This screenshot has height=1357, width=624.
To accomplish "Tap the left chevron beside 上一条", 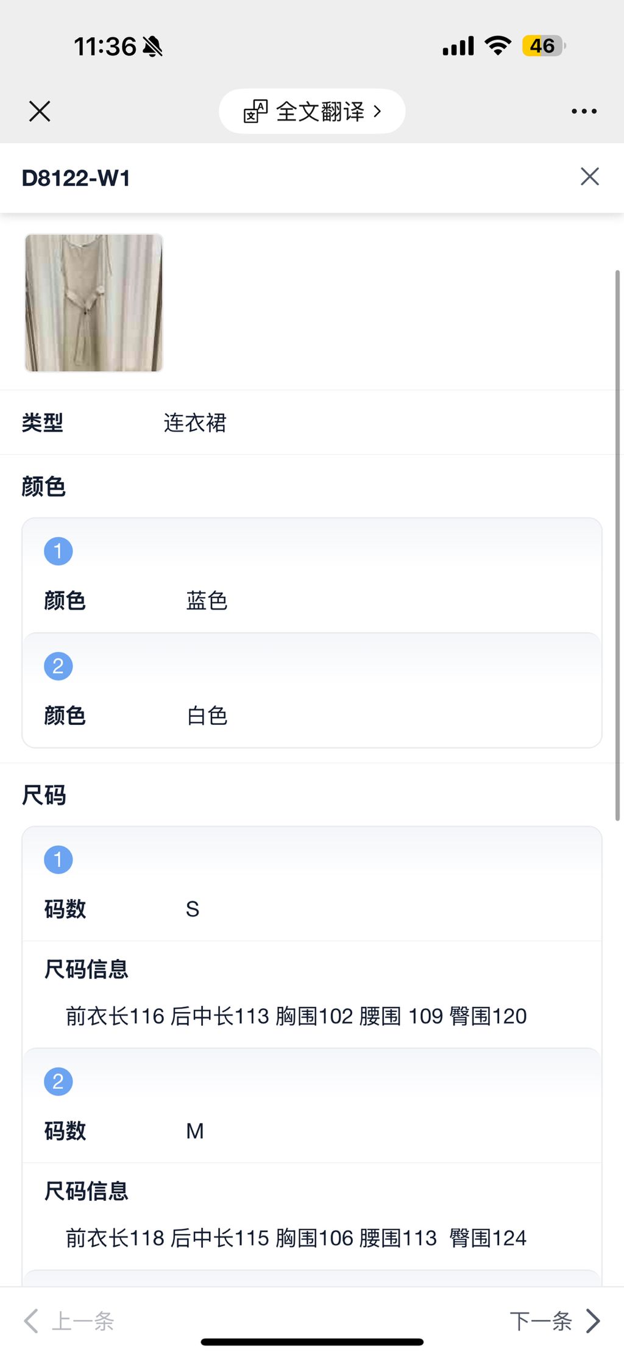I will tap(30, 1321).
